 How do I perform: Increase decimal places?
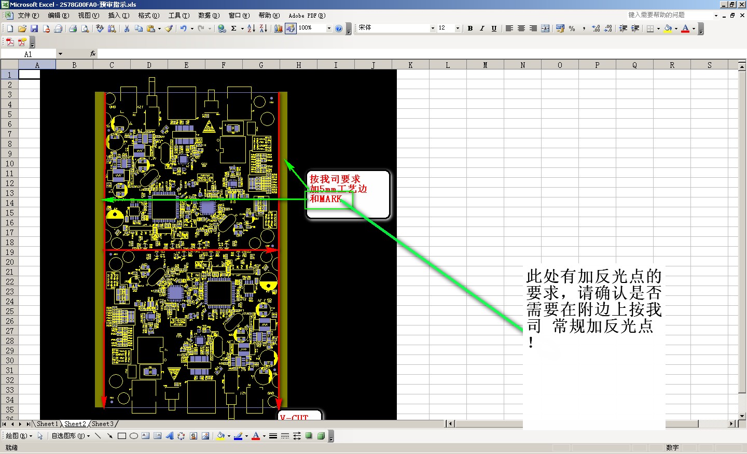(x=596, y=29)
